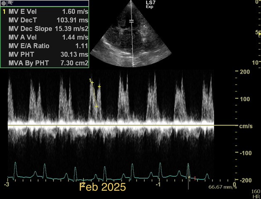Select the E-wave peak caliper labeled 1
261x199 pixels.
click(x=92, y=83)
